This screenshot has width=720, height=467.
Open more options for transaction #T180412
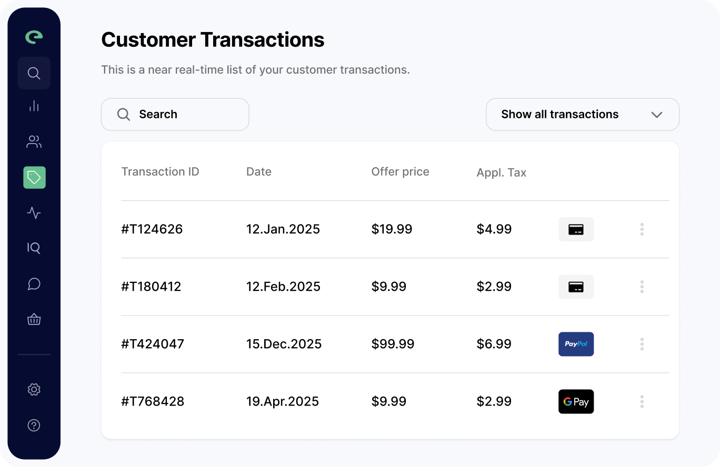point(642,287)
